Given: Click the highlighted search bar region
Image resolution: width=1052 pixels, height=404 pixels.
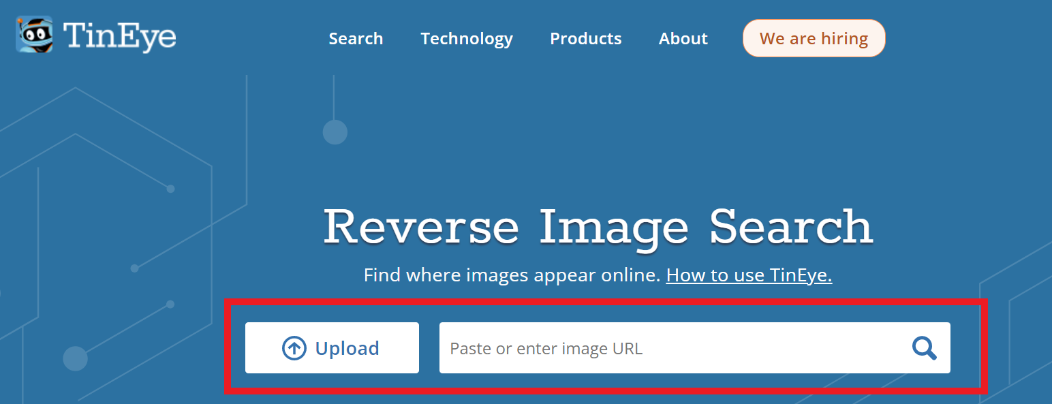Looking at the screenshot, I should 605,347.
